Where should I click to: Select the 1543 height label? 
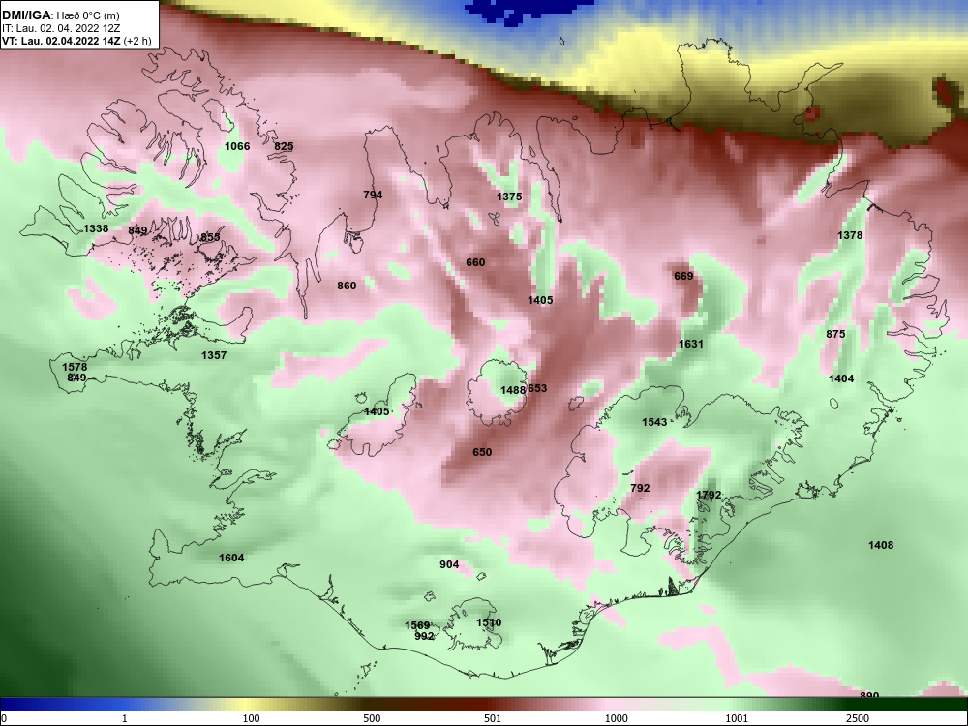coord(654,422)
